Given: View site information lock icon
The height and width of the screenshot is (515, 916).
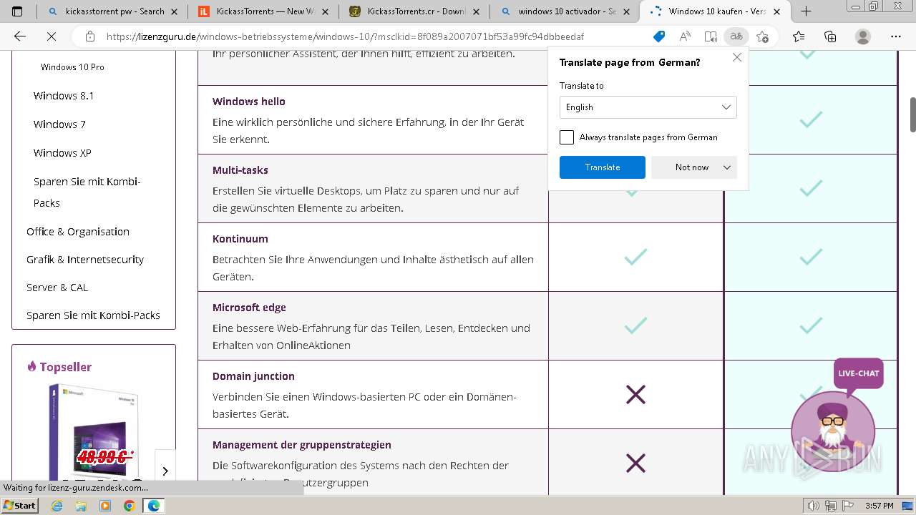Looking at the screenshot, I should pos(90,36).
